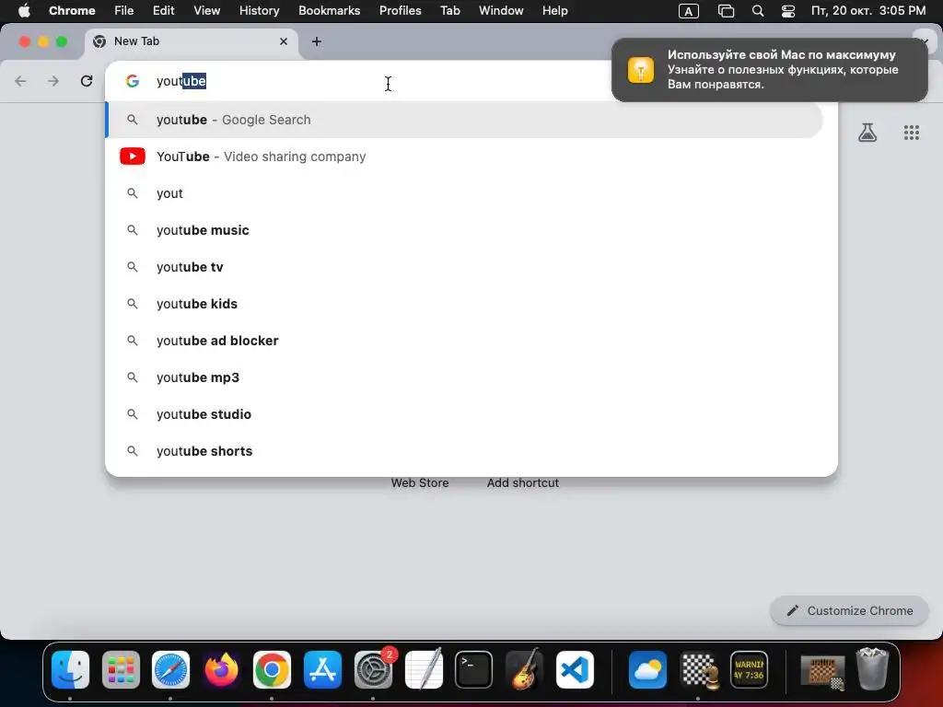943x707 pixels.
Task: Open Visual Studio Code from the Dock
Action: pyautogui.click(x=575, y=669)
